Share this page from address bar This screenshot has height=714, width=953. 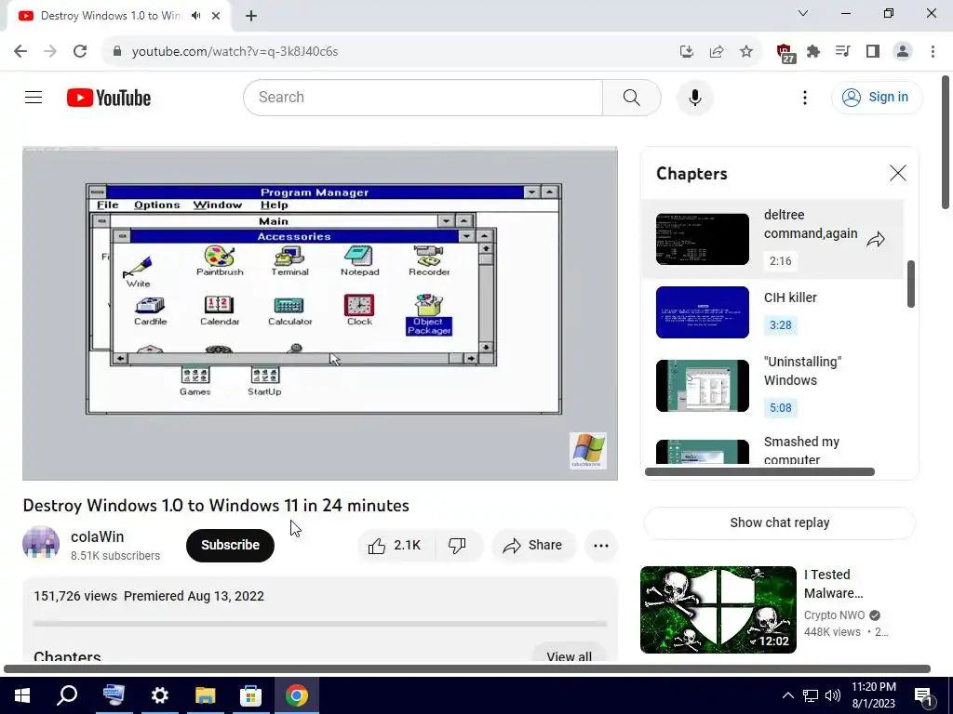717,52
